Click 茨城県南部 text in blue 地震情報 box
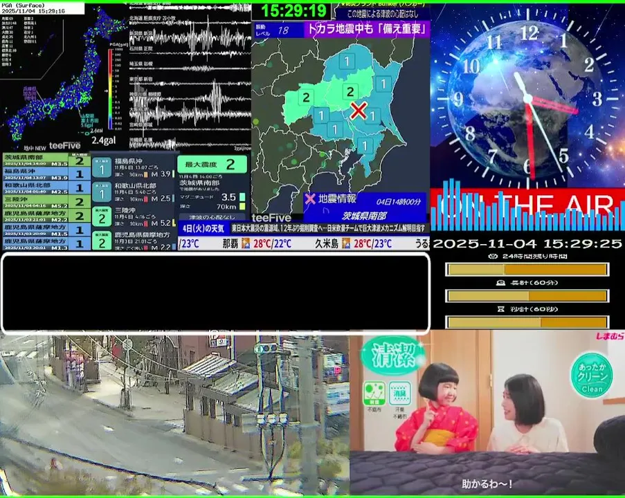The height and width of the screenshot is (498, 625). [364, 216]
